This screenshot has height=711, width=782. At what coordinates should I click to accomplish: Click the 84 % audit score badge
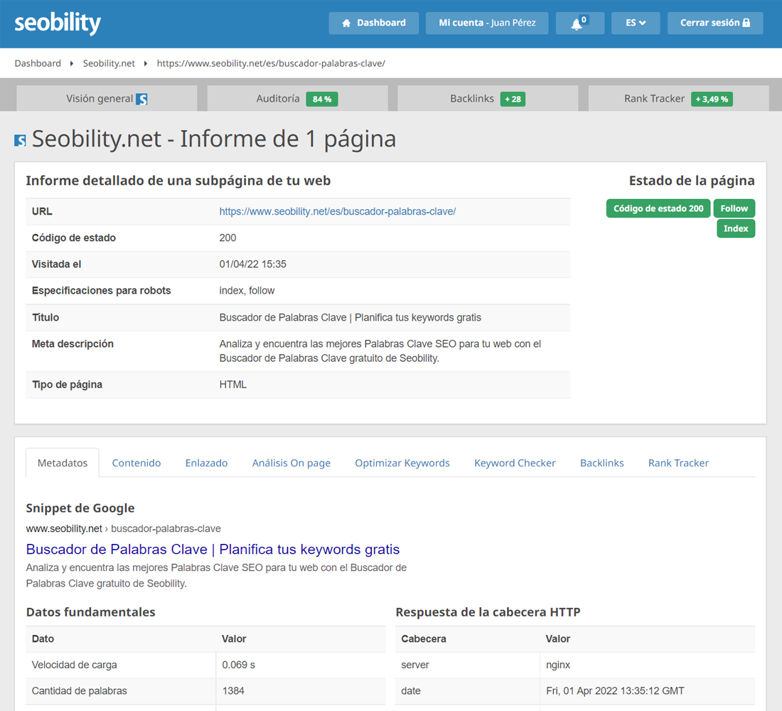point(321,100)
